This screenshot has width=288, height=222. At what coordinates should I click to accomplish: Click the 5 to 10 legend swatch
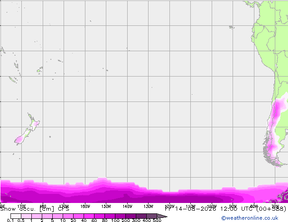tap(58, 216)
